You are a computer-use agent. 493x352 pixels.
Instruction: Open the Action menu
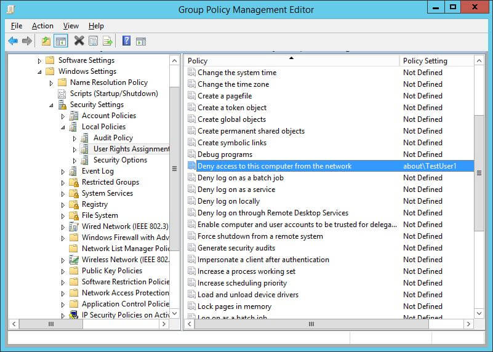pyautogui.click(x=42, y=26)
